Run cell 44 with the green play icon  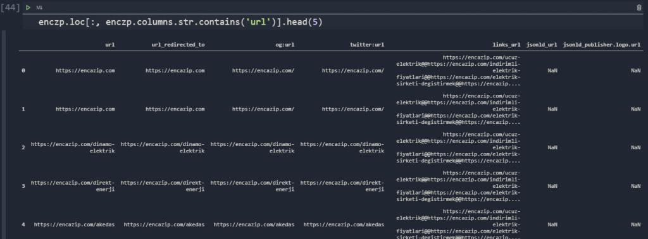(28, 8)
